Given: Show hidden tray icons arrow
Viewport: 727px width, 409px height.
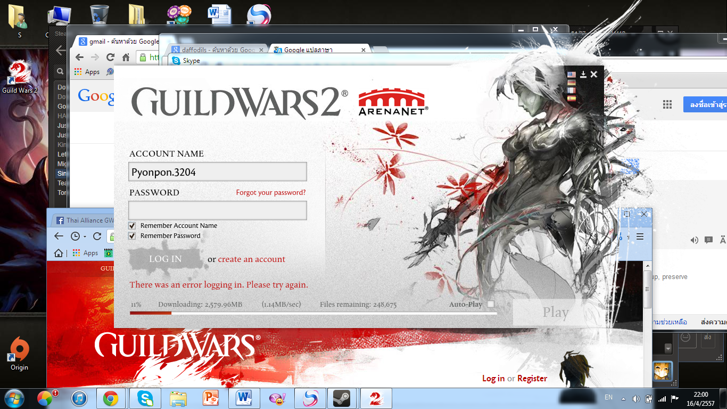Looking at the screenshot, I should click(x=623, y=398).
